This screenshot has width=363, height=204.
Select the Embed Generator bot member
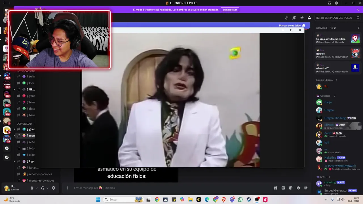338,192
